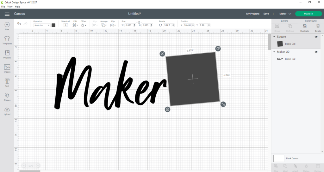Image resolution: width=324 pixels, height=172 pixels.
Task: Adjust the rotate value stepper
Action: [x=173, y=25]
